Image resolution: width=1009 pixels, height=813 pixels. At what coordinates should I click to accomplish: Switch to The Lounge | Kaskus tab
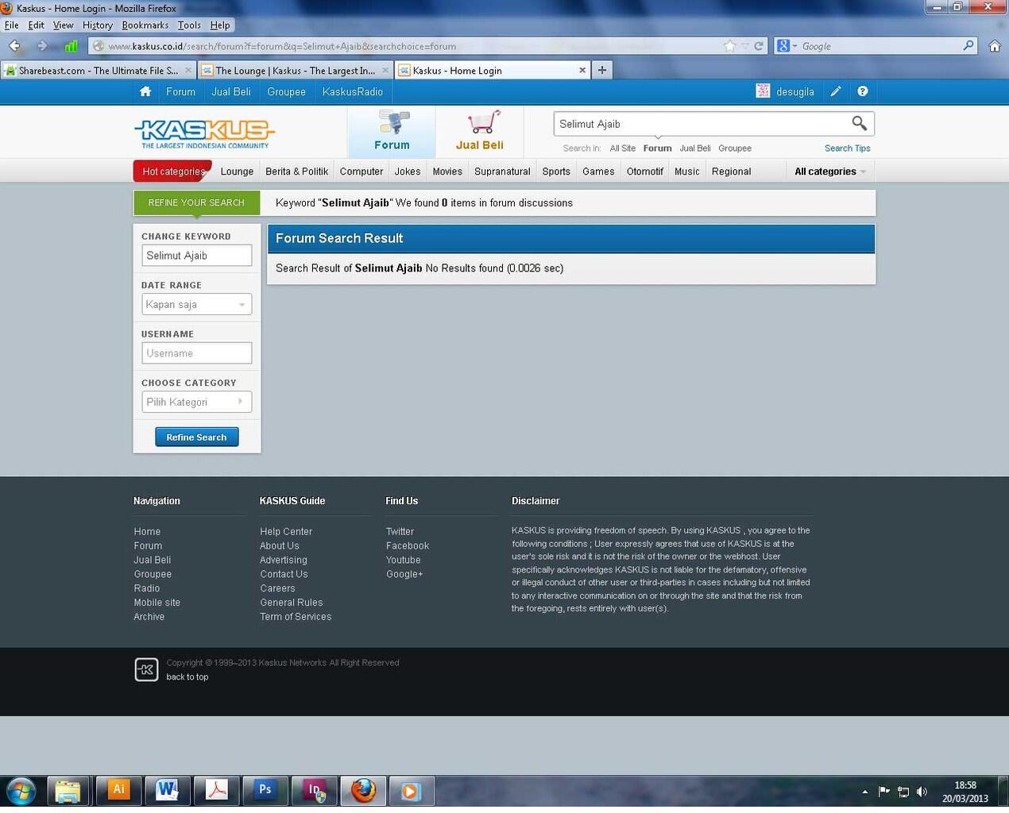pyautogui.click(x=296, y=70)
